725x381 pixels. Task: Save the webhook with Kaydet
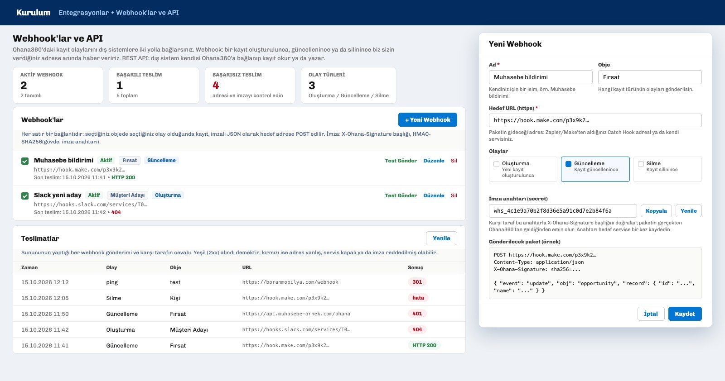(x=685, y=314)
